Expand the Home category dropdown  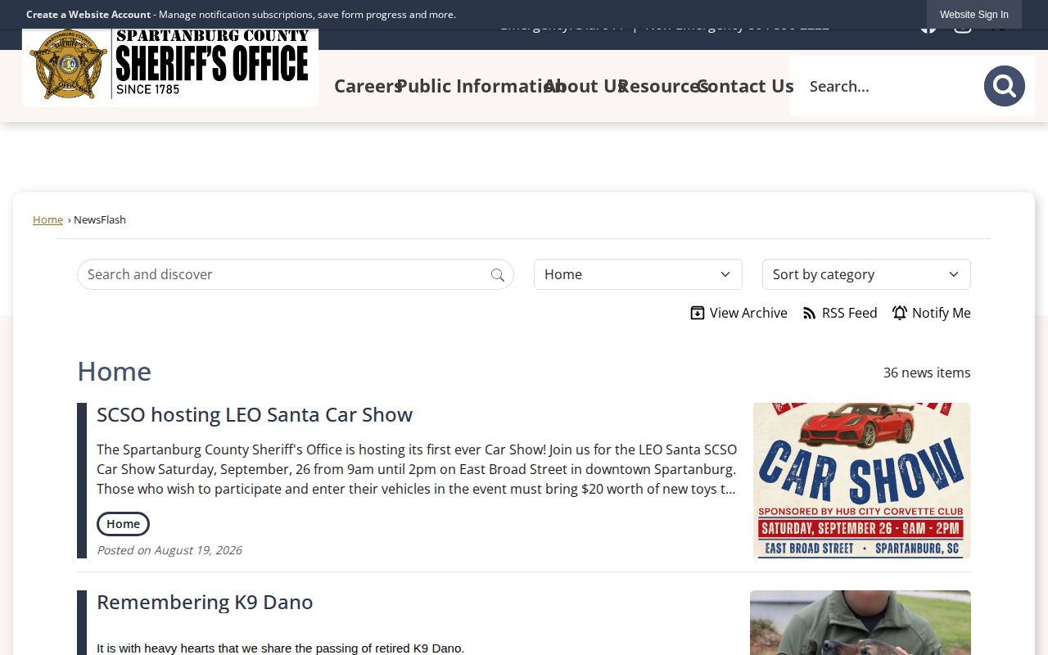click(x=638, y=274)
